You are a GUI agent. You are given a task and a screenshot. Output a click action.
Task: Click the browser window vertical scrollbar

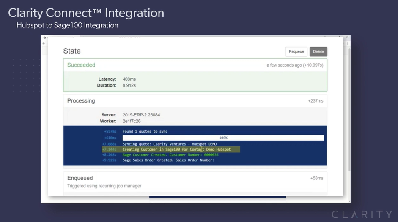(x=349, y=110)
